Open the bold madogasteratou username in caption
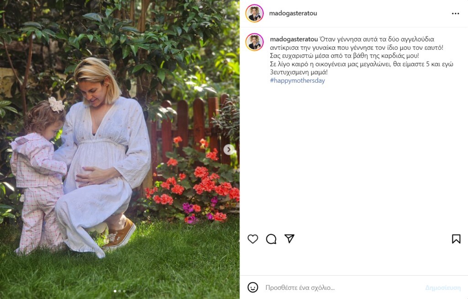This screenshot has height=299, width=468. 294,39
